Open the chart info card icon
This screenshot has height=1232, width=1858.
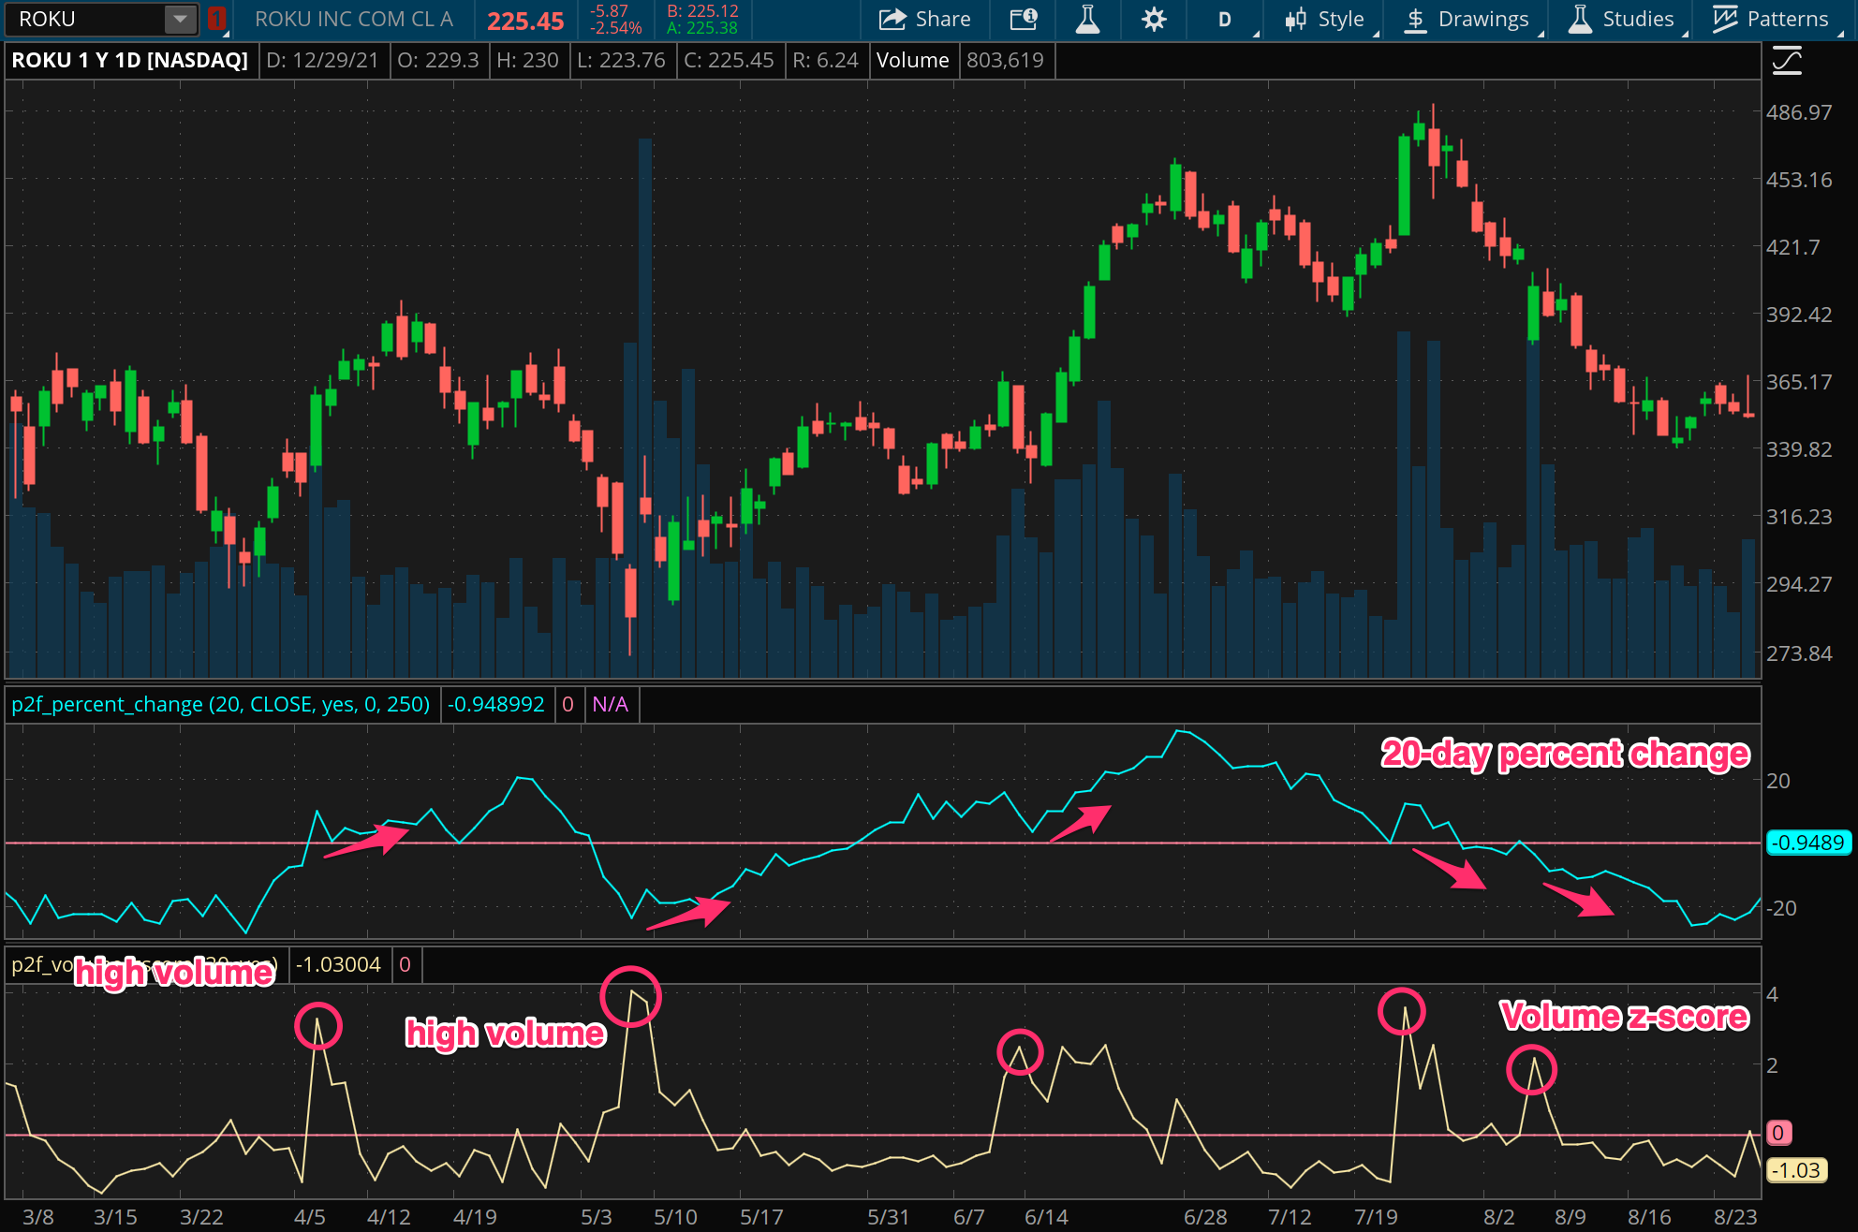(1024, 19)
